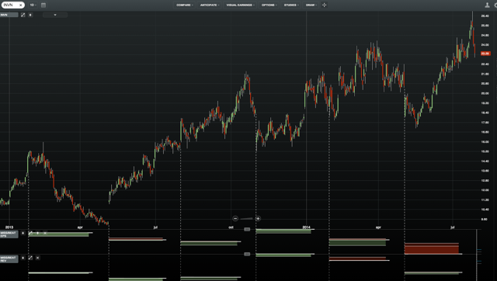The image size is (497, 281).
Task: Open the settings gear icon
Action: [x=495, y=5]
